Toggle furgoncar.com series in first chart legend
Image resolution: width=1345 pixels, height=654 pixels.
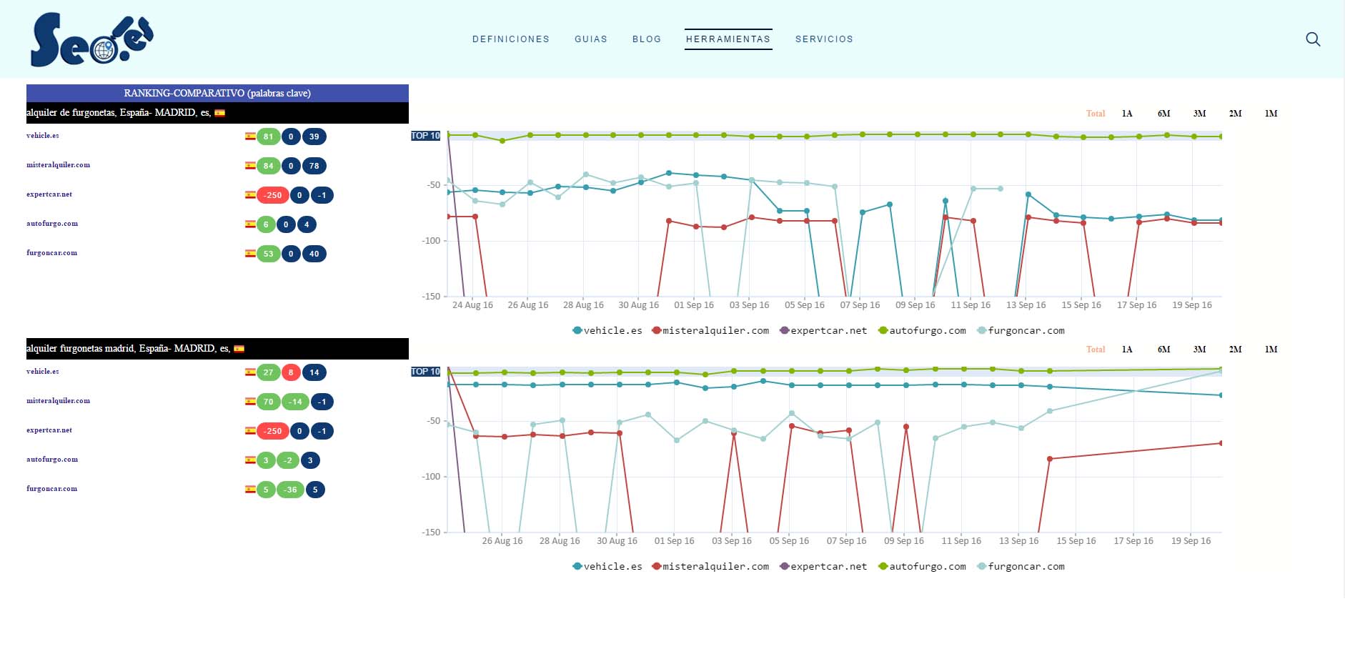1021,330
